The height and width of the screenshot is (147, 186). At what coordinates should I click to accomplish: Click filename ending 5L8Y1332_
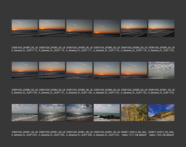tap(107, 134)
